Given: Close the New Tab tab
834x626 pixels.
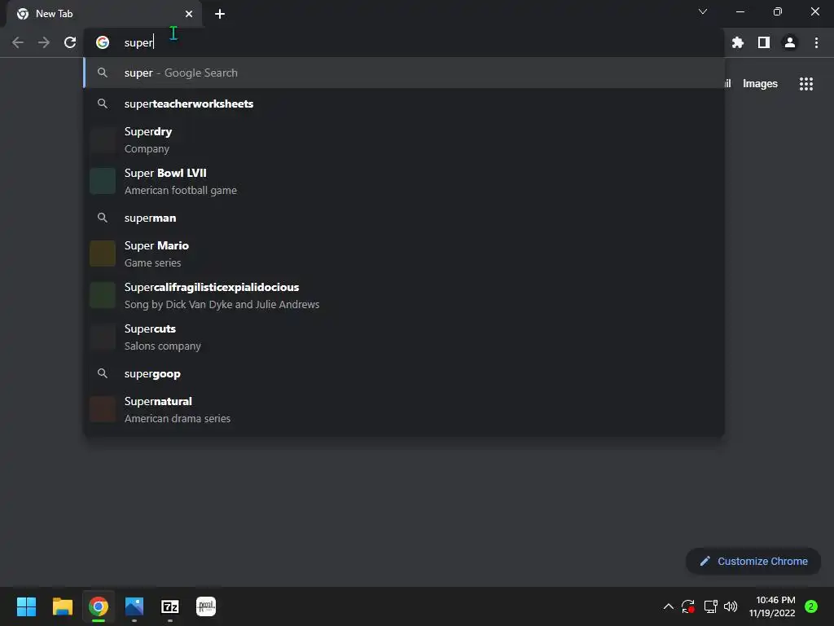Looking at the screenshot, I should click(189, 14).
